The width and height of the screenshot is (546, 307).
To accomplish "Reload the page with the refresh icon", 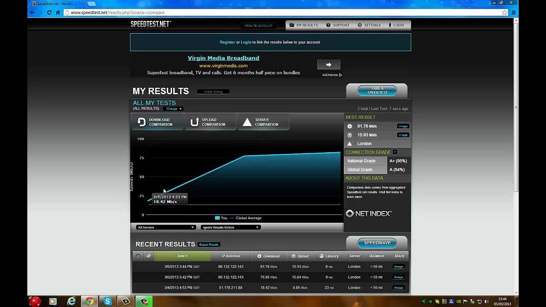I will coord(49,12).
